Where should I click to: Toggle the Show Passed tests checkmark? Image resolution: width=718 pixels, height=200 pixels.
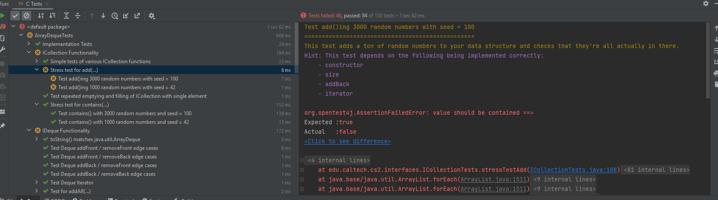[x=15, y=16]
